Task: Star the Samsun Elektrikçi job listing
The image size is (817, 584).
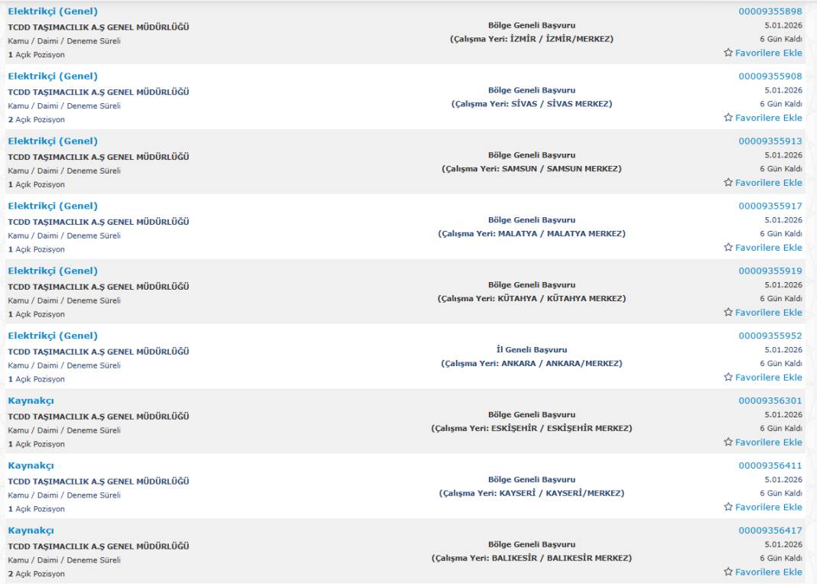Action: 728,183
